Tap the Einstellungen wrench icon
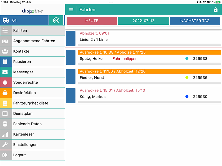The image size is (222, 166). (x=5, y=145)
